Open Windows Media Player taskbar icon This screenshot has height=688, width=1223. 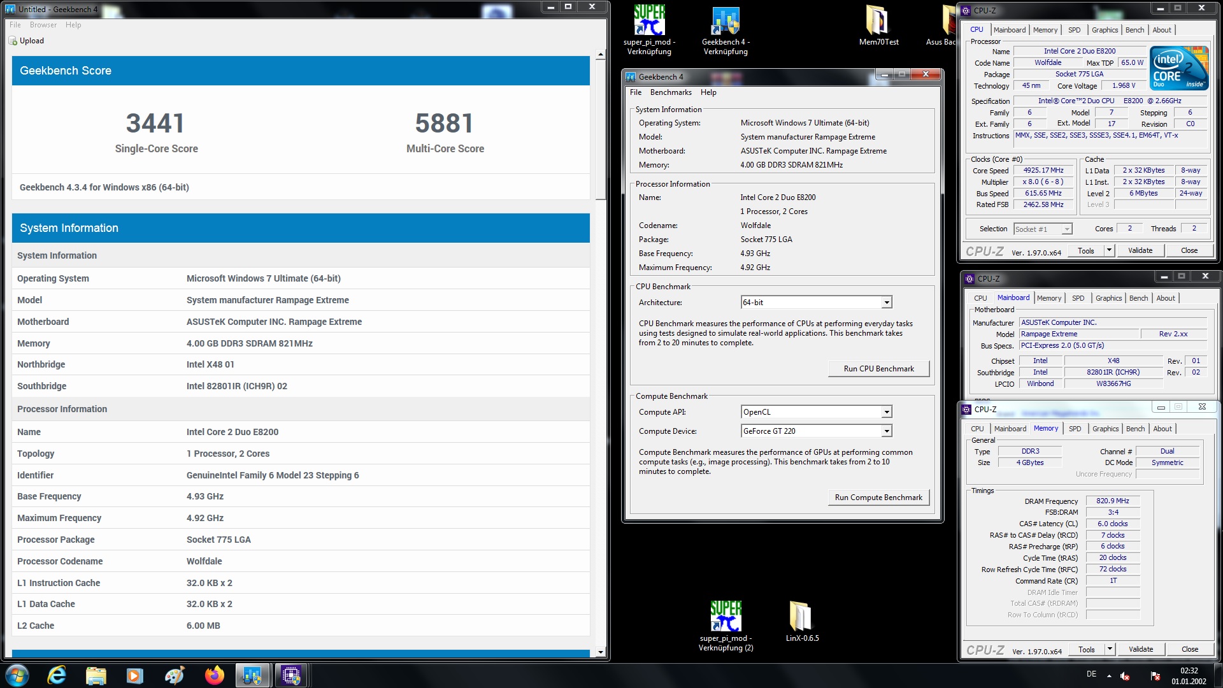[x=134, y=675]
